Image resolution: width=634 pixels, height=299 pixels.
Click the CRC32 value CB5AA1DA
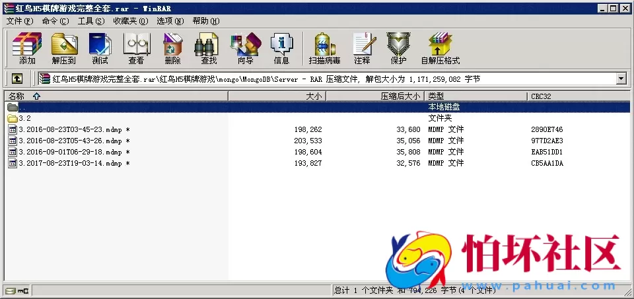click(x=547, y=164)
